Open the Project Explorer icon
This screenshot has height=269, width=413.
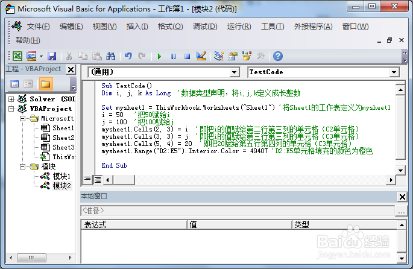[219, 56]
